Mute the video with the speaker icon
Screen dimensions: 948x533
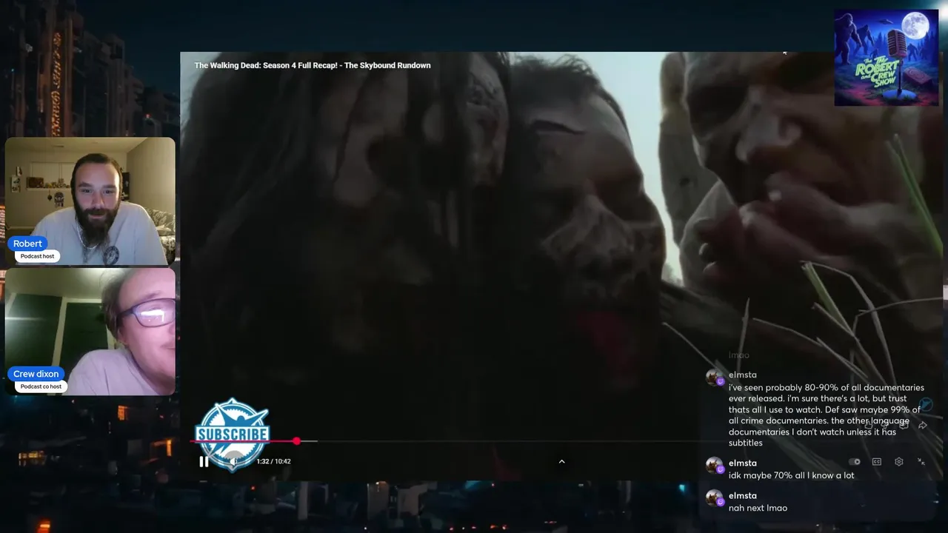pyautogui.click(x=234, y=461)
